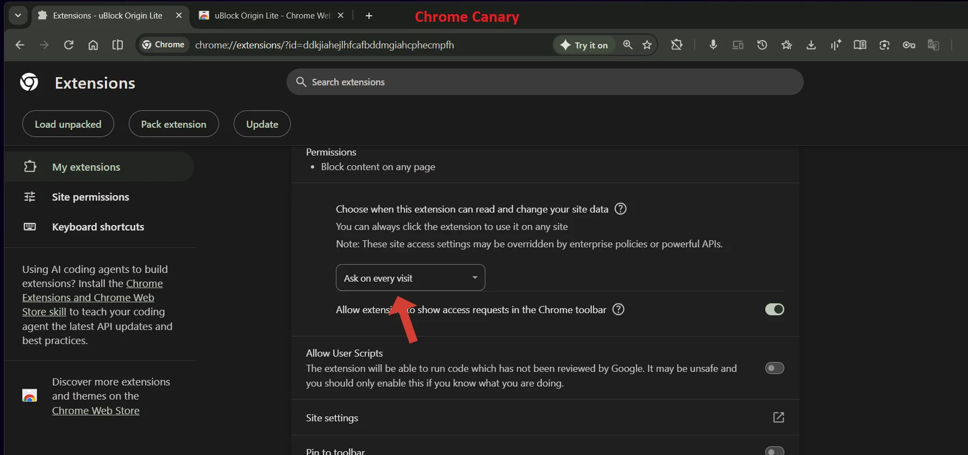The height and width of the screenshot is (455, 968).
Task: Open password manager key icon
Action: point(909,45)
